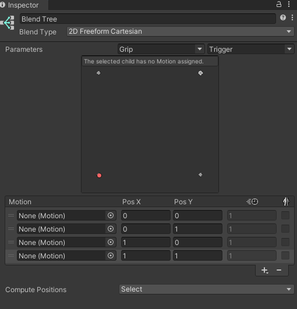The image size is (297, 309).
Task: Open Blend Tree help reference icon
Action: click(x=283, y=17)
